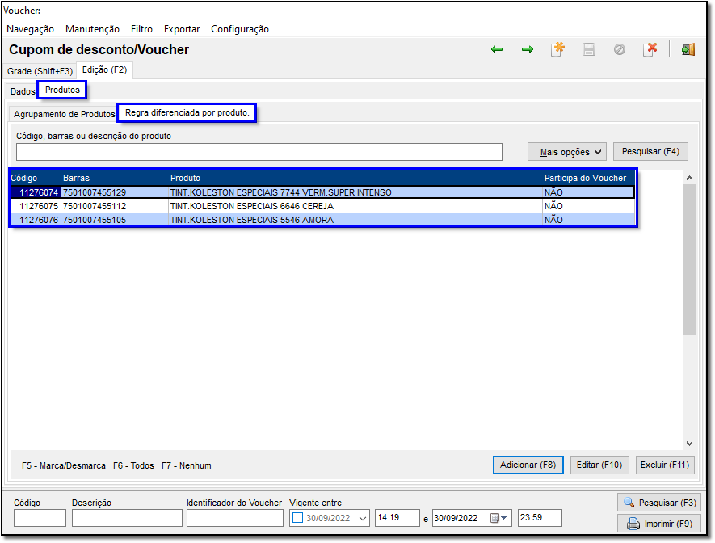
Task: Click barcode 7501007455112
Action: tap(95, 206)
